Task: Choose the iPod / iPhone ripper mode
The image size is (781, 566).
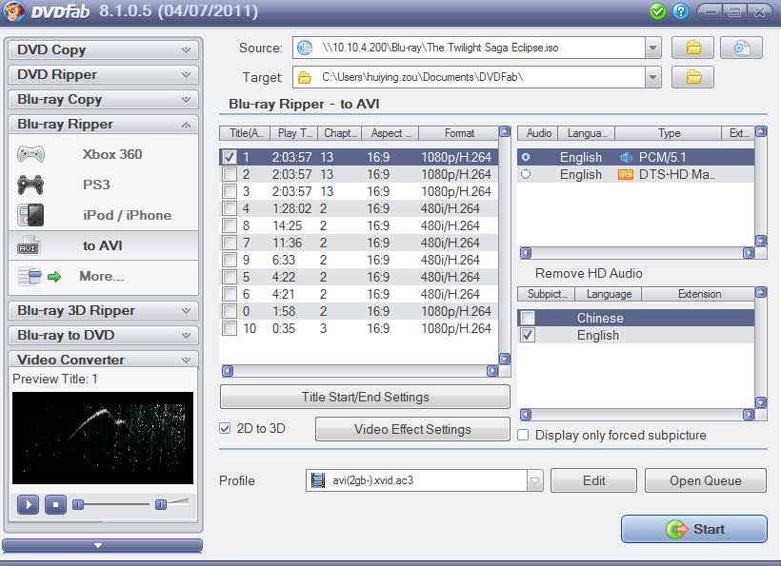Action: (103, 215)
